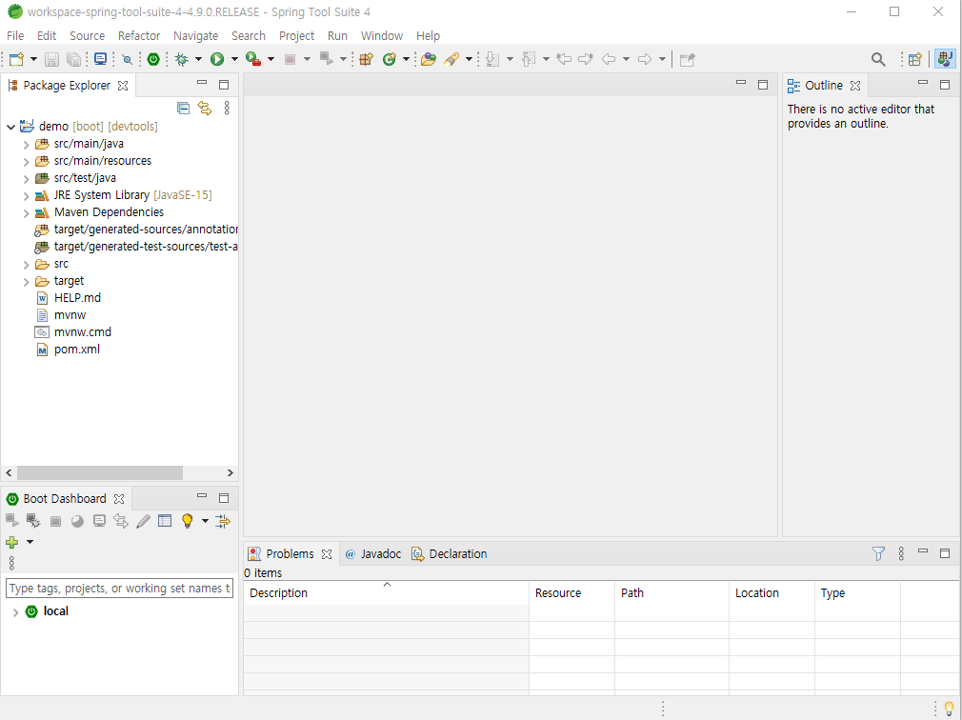Select HELP.md file
The height and width of the screenshot is (720, 962).
69,298
